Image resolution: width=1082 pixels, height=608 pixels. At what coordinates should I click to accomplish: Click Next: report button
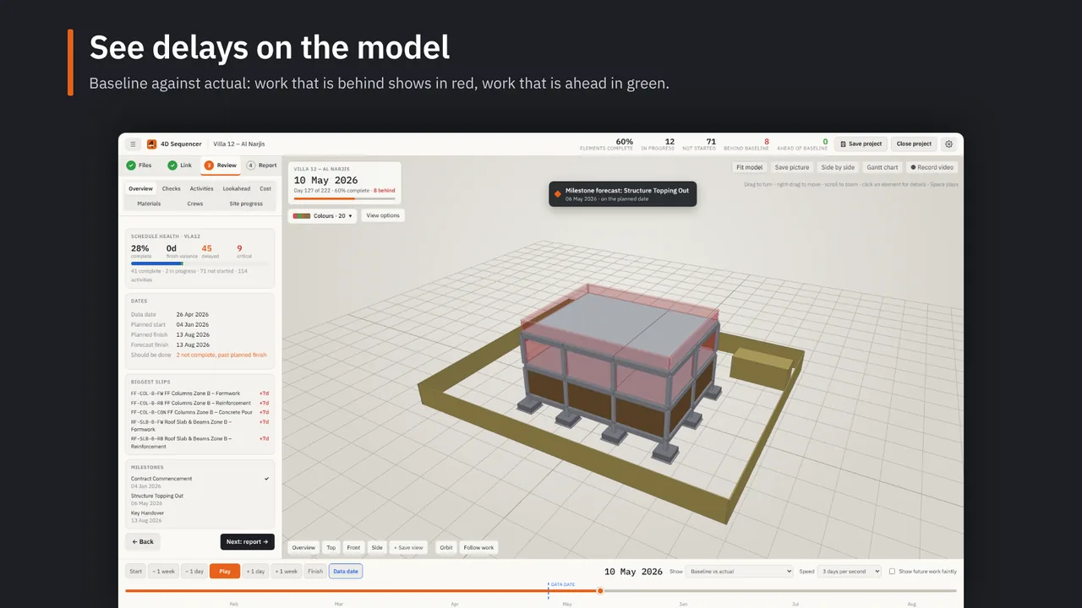point(248,541)
